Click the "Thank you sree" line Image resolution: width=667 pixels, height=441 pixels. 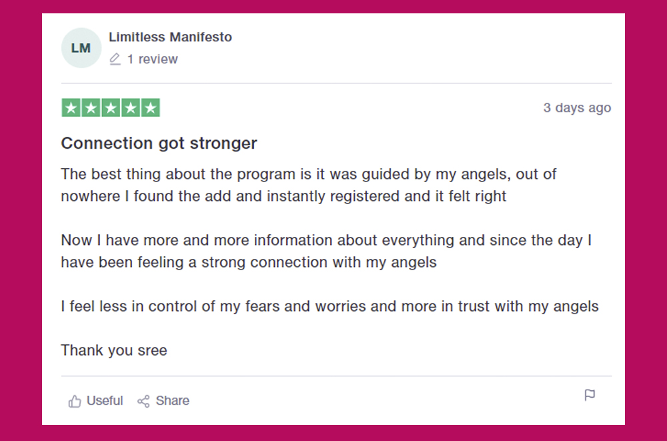point(114,350)
